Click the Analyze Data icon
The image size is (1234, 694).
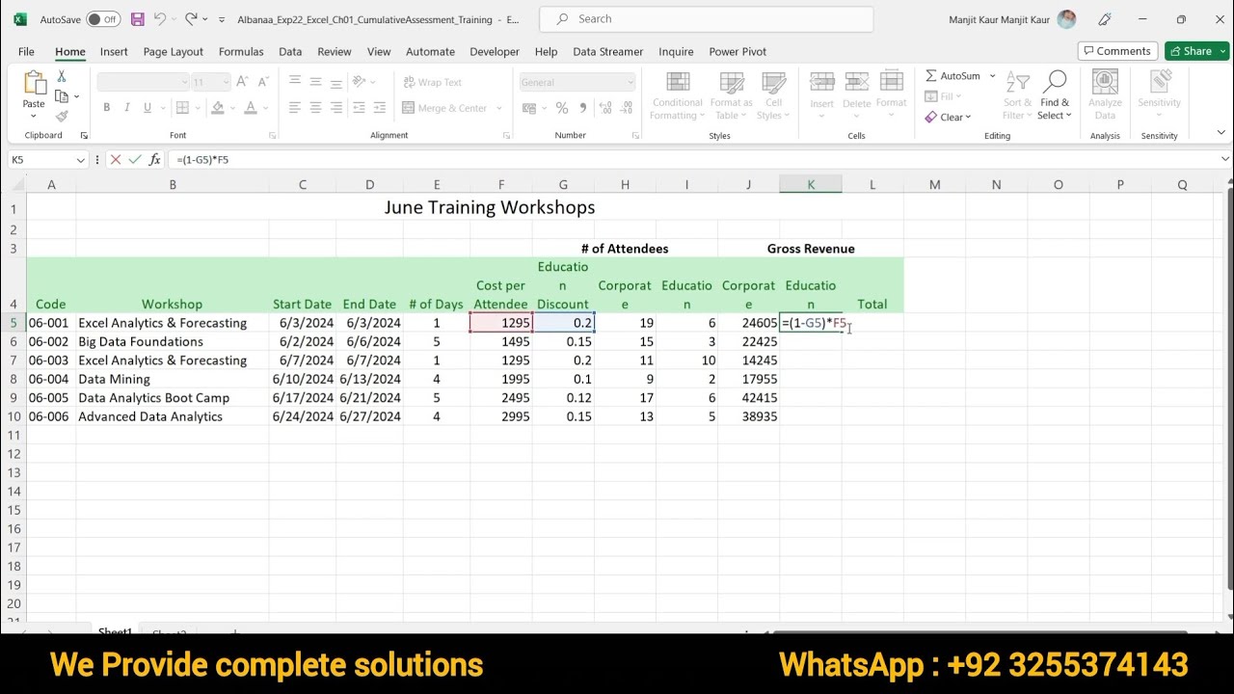tap(1105, 83)
